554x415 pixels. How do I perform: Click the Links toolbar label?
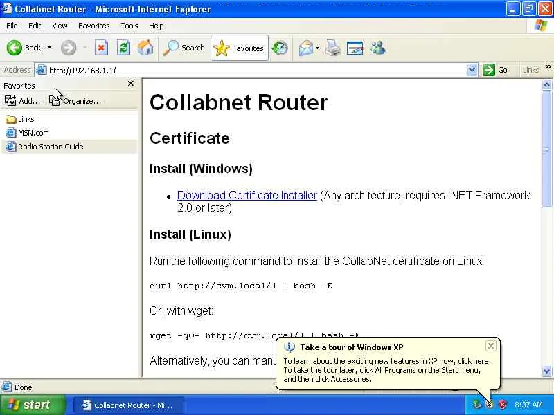tap(530, 70)
